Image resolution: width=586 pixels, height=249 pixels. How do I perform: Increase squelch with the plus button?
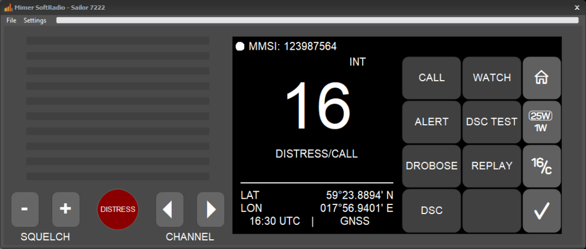(66, 210)
